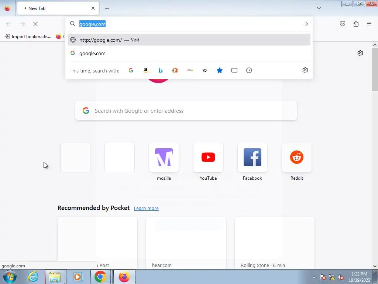Viewport: 378px width, 284px height.
Task: Close the New Tab tab
Action: click(x=93, y=8)
